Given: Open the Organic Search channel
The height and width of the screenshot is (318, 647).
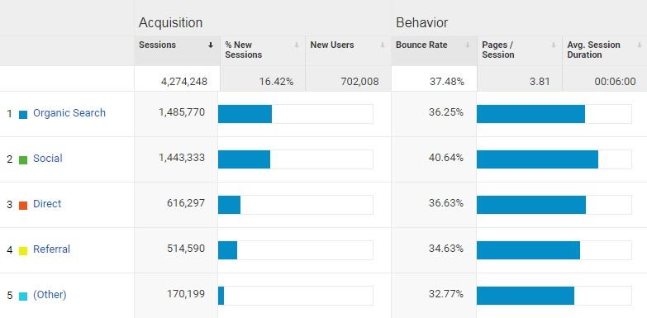Looking at the screenshot, I should click(69, 113).
